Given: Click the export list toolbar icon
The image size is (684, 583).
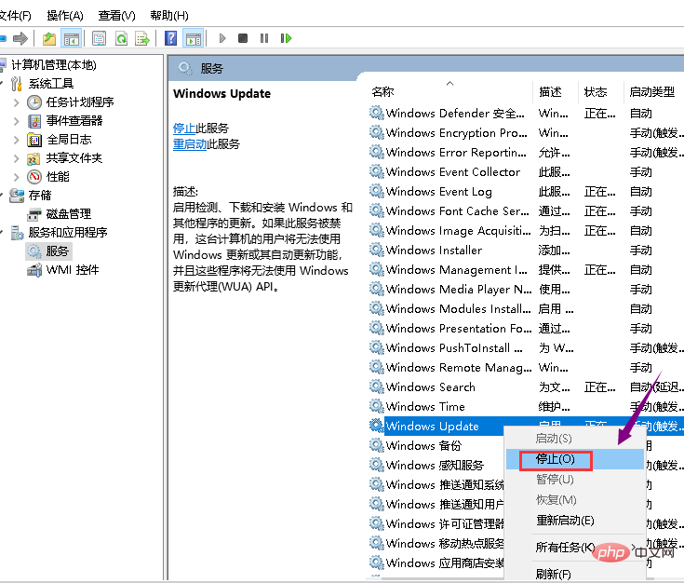Looking at the screenshot, I should click(x=142, y=38).
